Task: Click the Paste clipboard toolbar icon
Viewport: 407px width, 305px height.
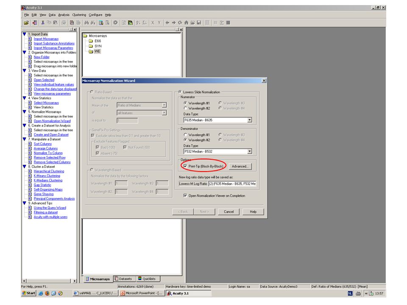Action: click(x=55, y=23)
